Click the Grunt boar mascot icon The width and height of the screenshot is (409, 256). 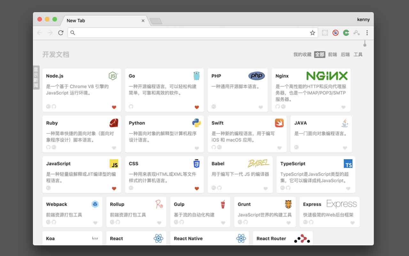click(288, 204)
